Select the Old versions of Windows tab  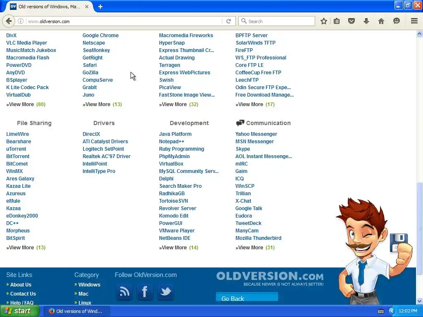(50, 7)
